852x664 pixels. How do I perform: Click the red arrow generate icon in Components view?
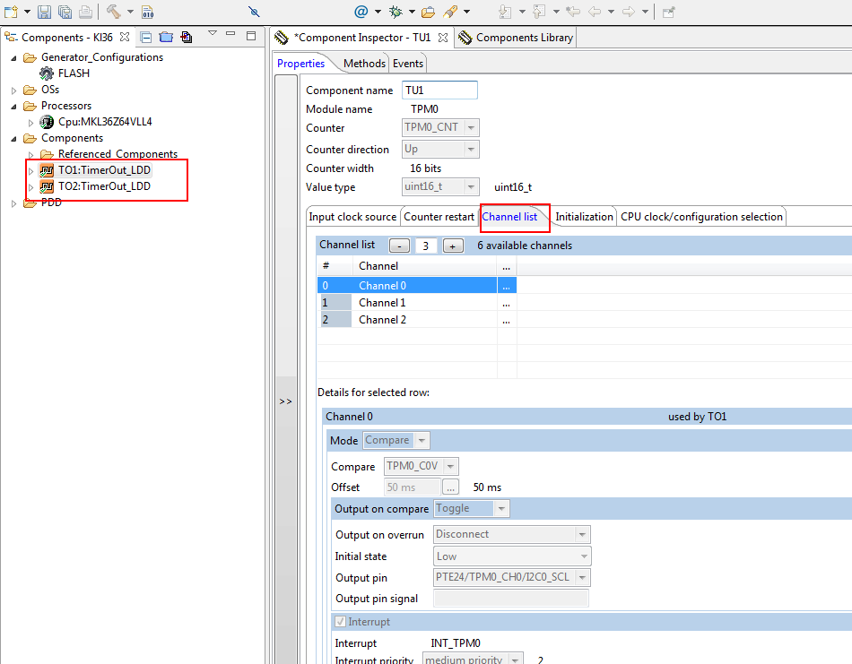(187, 37)
